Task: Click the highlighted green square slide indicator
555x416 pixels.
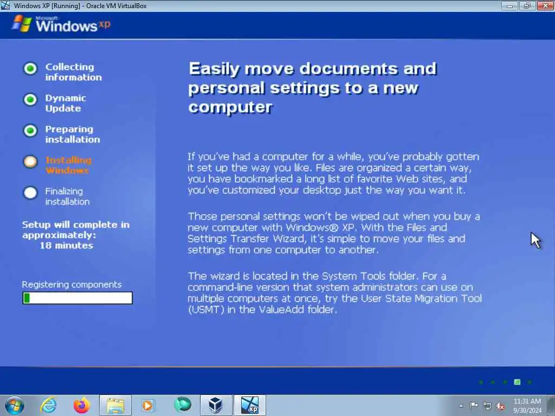Action: 517,382
